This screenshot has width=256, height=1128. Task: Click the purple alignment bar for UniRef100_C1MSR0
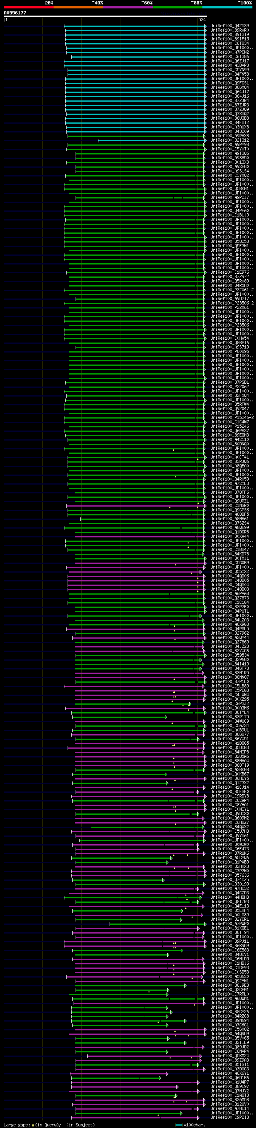[136, 505]
